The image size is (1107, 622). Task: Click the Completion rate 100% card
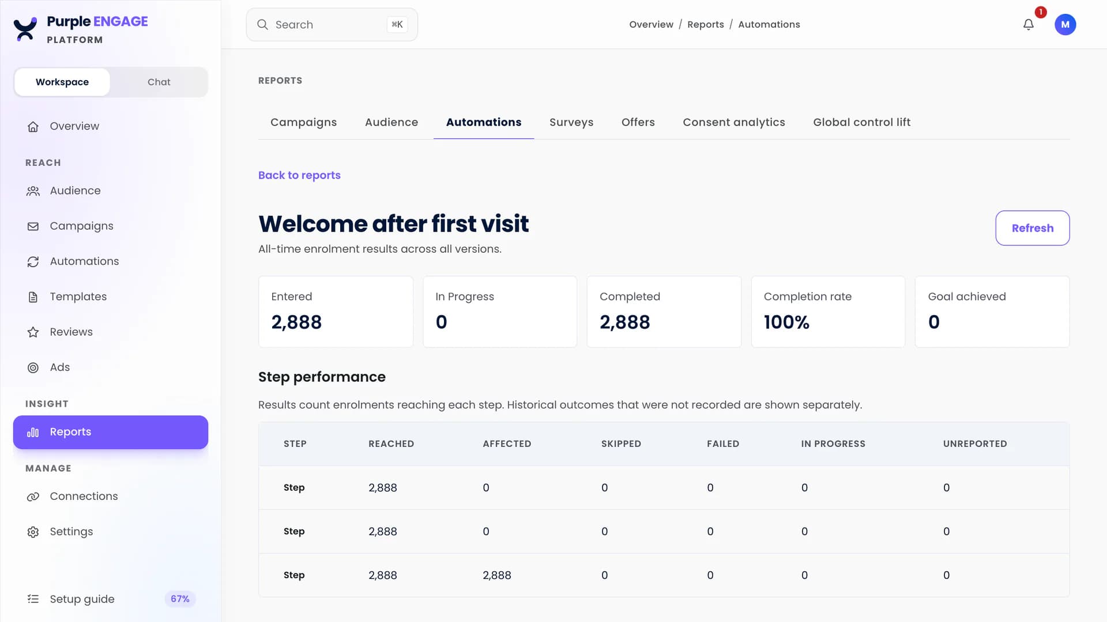(x=828, y=312)
